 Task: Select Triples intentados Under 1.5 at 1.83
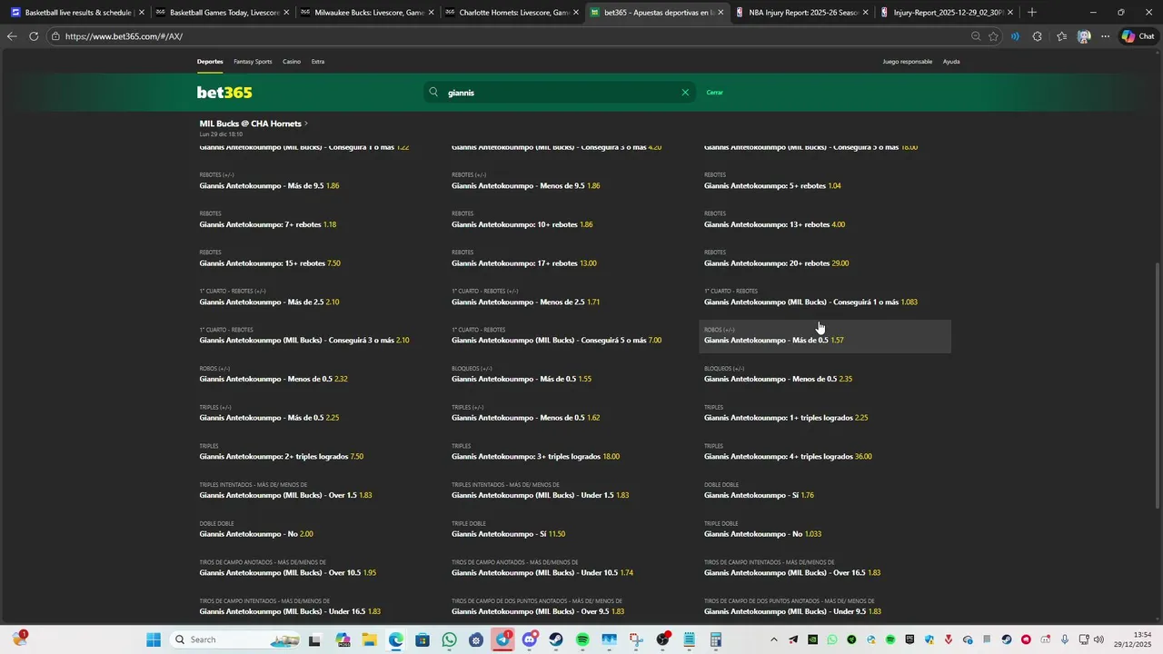(540, 495)
